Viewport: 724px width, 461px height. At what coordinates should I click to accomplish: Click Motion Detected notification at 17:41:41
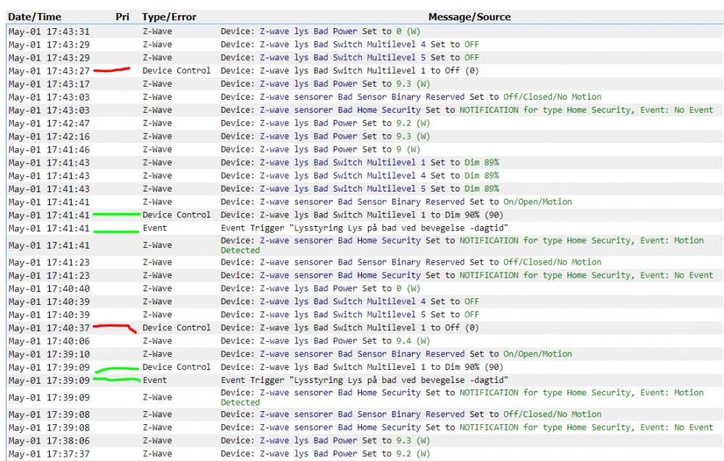tap(462, 245)
